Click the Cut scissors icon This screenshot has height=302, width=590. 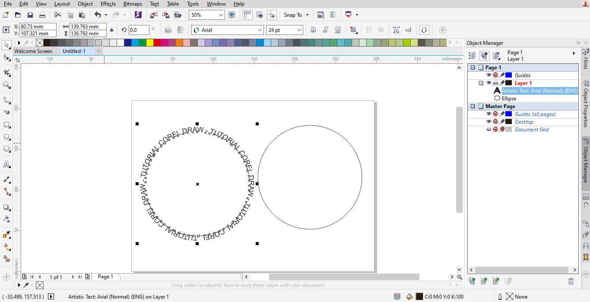point(58,15)
